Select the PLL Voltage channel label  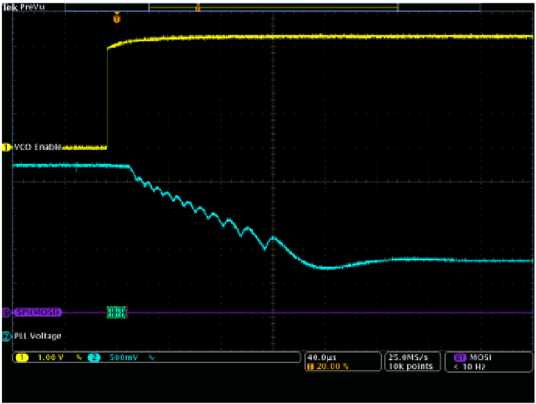point(37,336)
